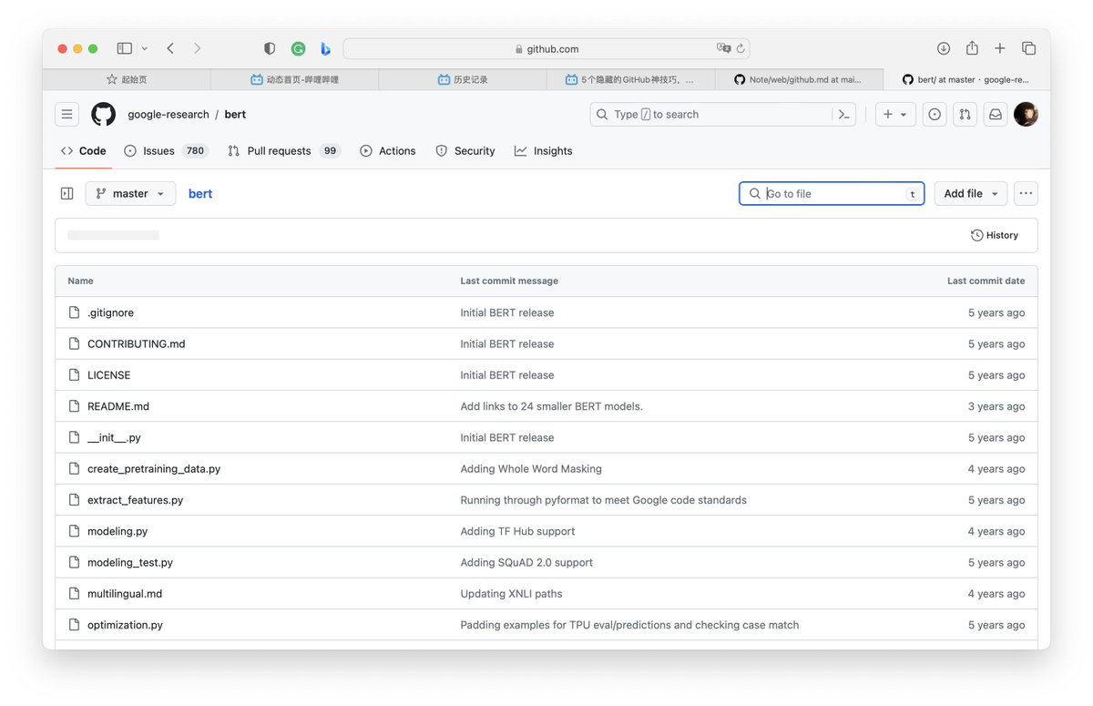
Task: Expand the Add file dropdown
Action: (x=971, y=194)
